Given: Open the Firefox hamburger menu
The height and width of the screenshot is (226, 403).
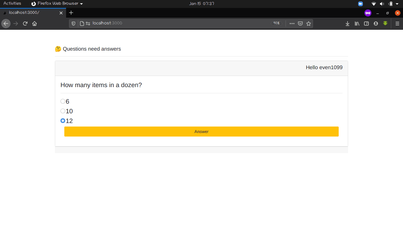Looking at the screenshot, I should [397, 24].
